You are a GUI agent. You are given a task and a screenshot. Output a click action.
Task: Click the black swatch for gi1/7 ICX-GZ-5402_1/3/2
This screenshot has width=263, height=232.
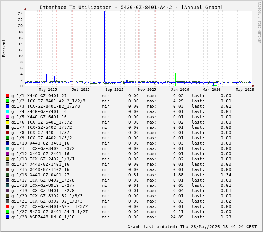click(x=7, y=127)
